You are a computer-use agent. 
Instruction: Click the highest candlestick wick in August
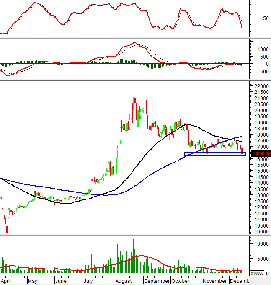(135, 90)
